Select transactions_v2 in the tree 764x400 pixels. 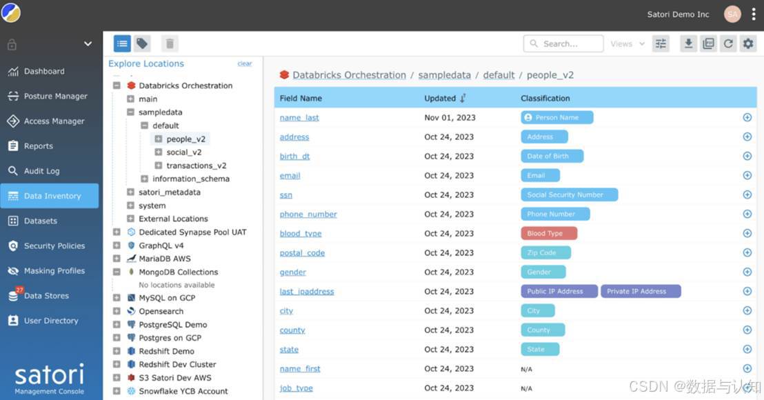point(197,165)
